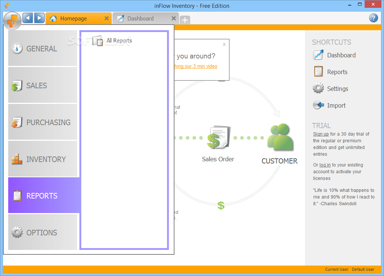384x276 pixels.
Task: Open the inFlow main menu orb button
Action: tap(12, 21)
